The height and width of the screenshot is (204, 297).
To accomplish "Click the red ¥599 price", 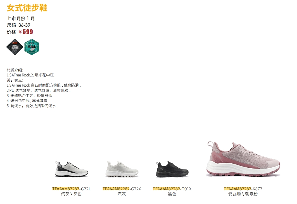I will [x=26, y=32].
